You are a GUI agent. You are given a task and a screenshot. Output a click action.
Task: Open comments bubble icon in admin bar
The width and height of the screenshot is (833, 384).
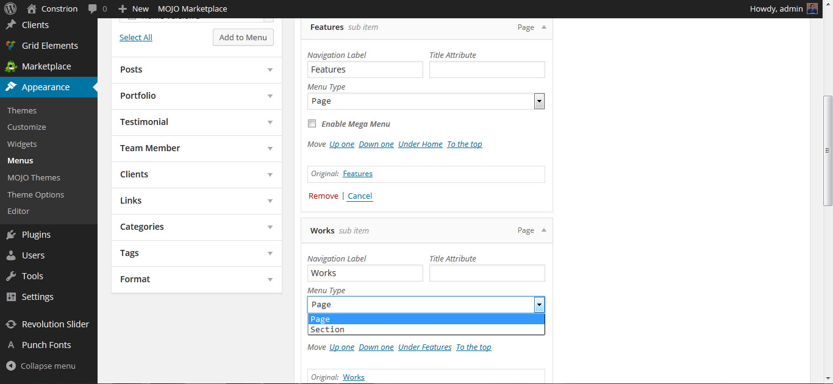click(x=93, y=9)
